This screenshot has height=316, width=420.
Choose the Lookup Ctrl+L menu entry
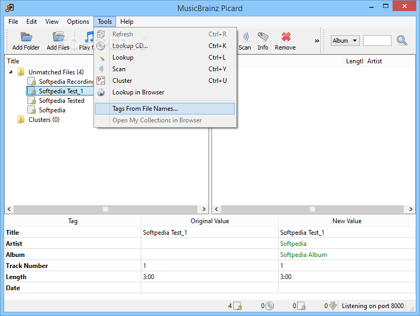[165, 58]
